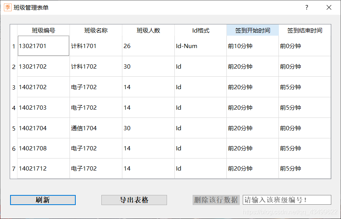Select 前20分钟 in row 14021704
This screenshot has width=341, height=219.
[252, 128]
